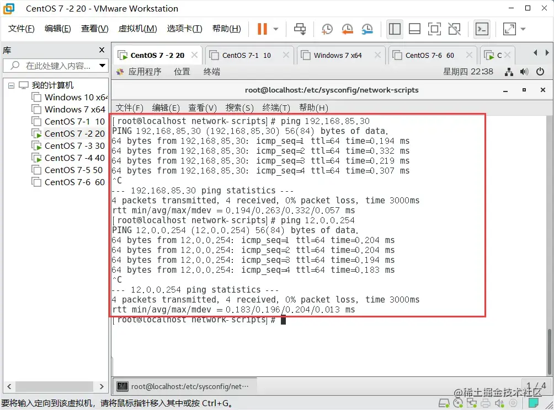Viewport: 554px width, 410px height.
Task: Open the 虚拟机(M) menu
Action: (137, 29)
